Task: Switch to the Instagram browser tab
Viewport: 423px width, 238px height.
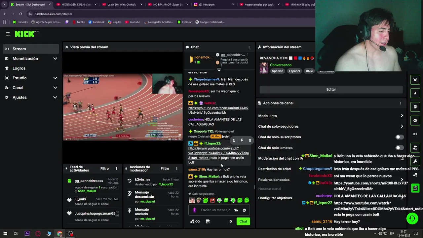Action: 214,5
